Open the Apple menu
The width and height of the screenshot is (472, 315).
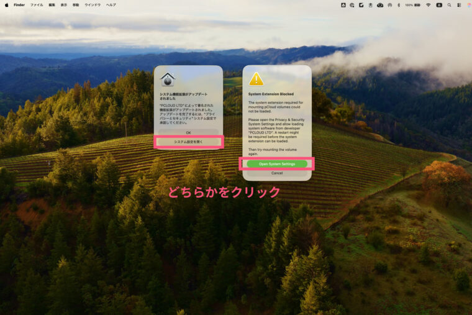(x=7, y=4)
